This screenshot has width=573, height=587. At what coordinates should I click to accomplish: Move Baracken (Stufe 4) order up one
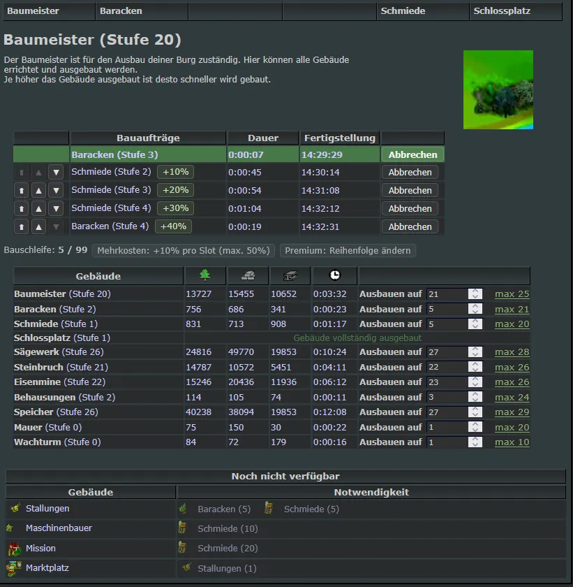[x=39, y=226]
